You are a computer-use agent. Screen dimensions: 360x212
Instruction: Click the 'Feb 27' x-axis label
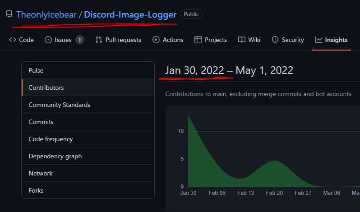(x=303, y=193)
